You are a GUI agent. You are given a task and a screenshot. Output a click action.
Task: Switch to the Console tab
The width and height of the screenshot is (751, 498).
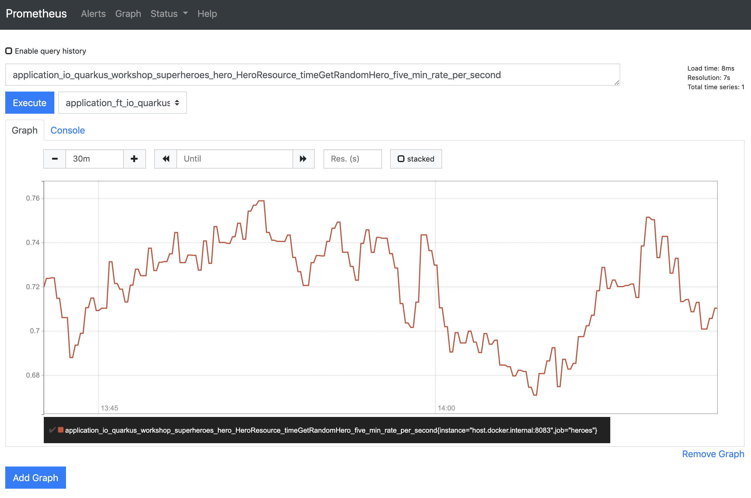(x=67, y=130)
